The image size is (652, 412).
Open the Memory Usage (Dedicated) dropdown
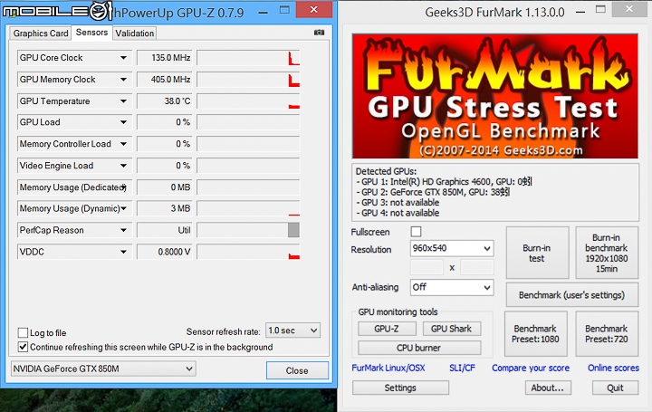pos(124,187)
